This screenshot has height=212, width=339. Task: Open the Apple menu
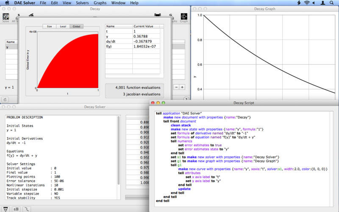(x=7, y=3)
